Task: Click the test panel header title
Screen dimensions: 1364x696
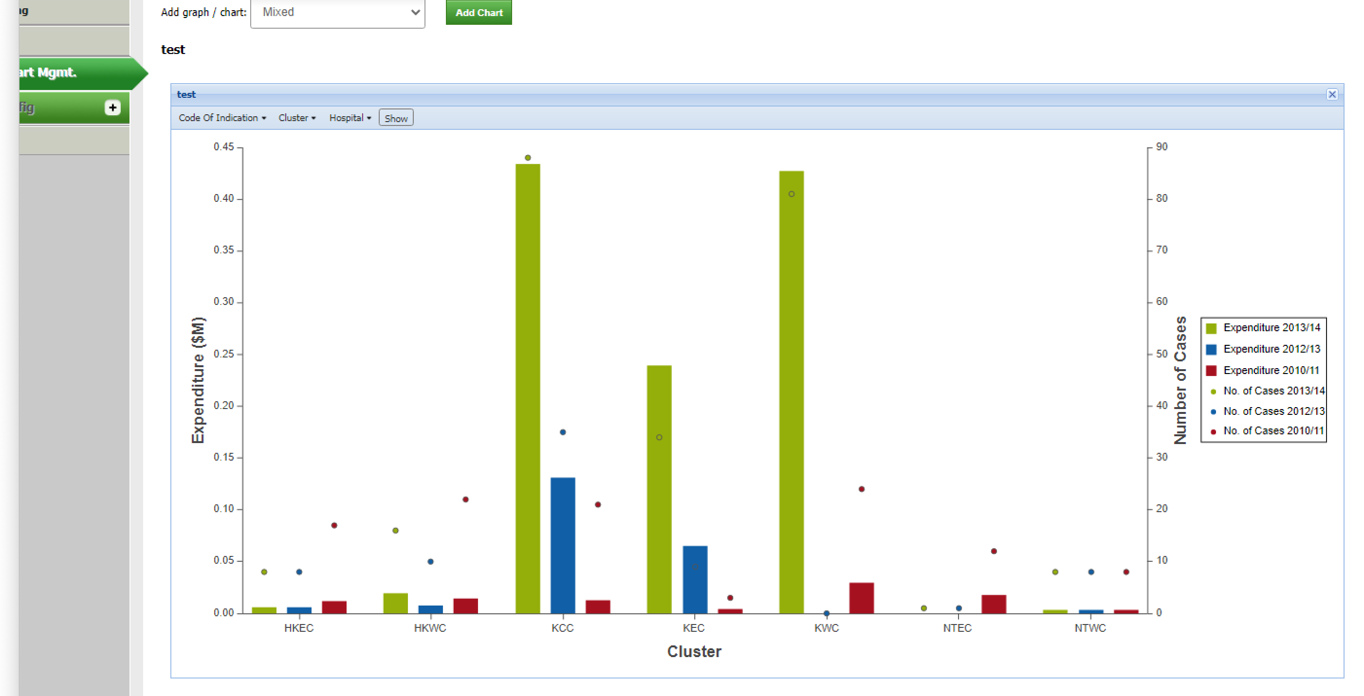Action: (x=186, y=95)
